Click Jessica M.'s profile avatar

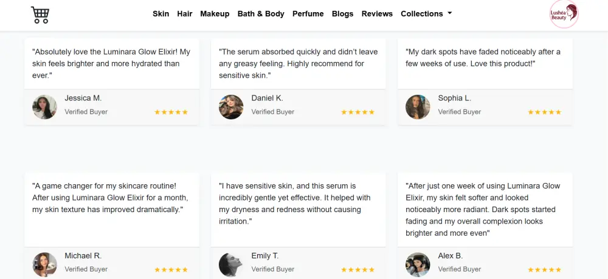click(44, 107)
